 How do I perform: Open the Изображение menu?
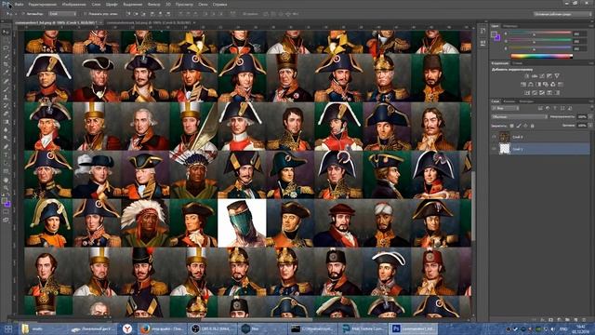tap(73, 5)
